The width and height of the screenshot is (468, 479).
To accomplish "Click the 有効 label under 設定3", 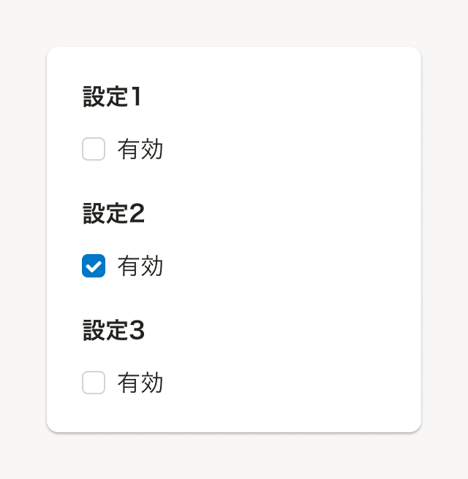I will (140, 383).
